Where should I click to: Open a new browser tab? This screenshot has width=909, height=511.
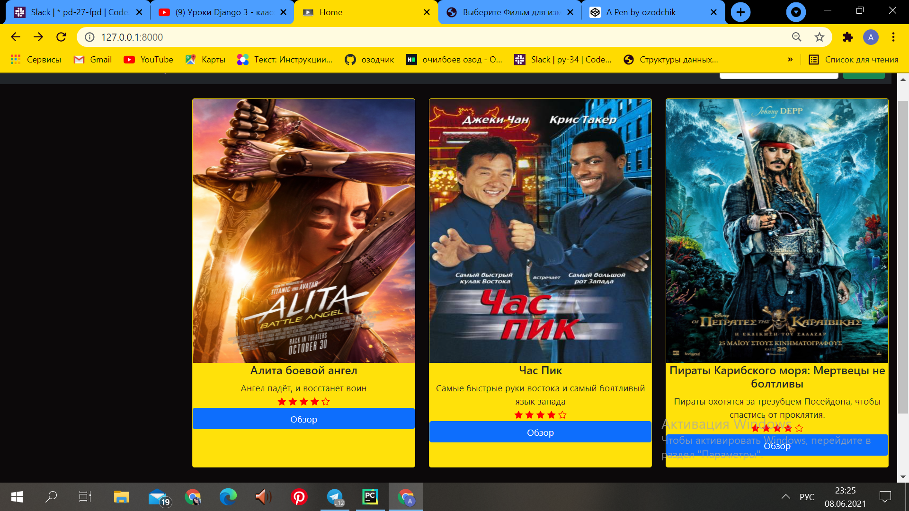[740, 12]
